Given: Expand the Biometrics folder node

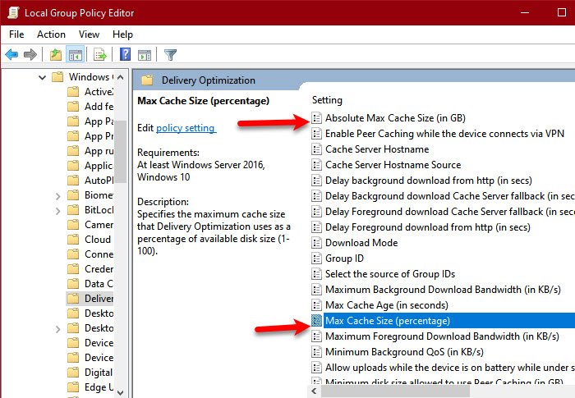Looking at the screenshot, I should click(x=57, y=196).
